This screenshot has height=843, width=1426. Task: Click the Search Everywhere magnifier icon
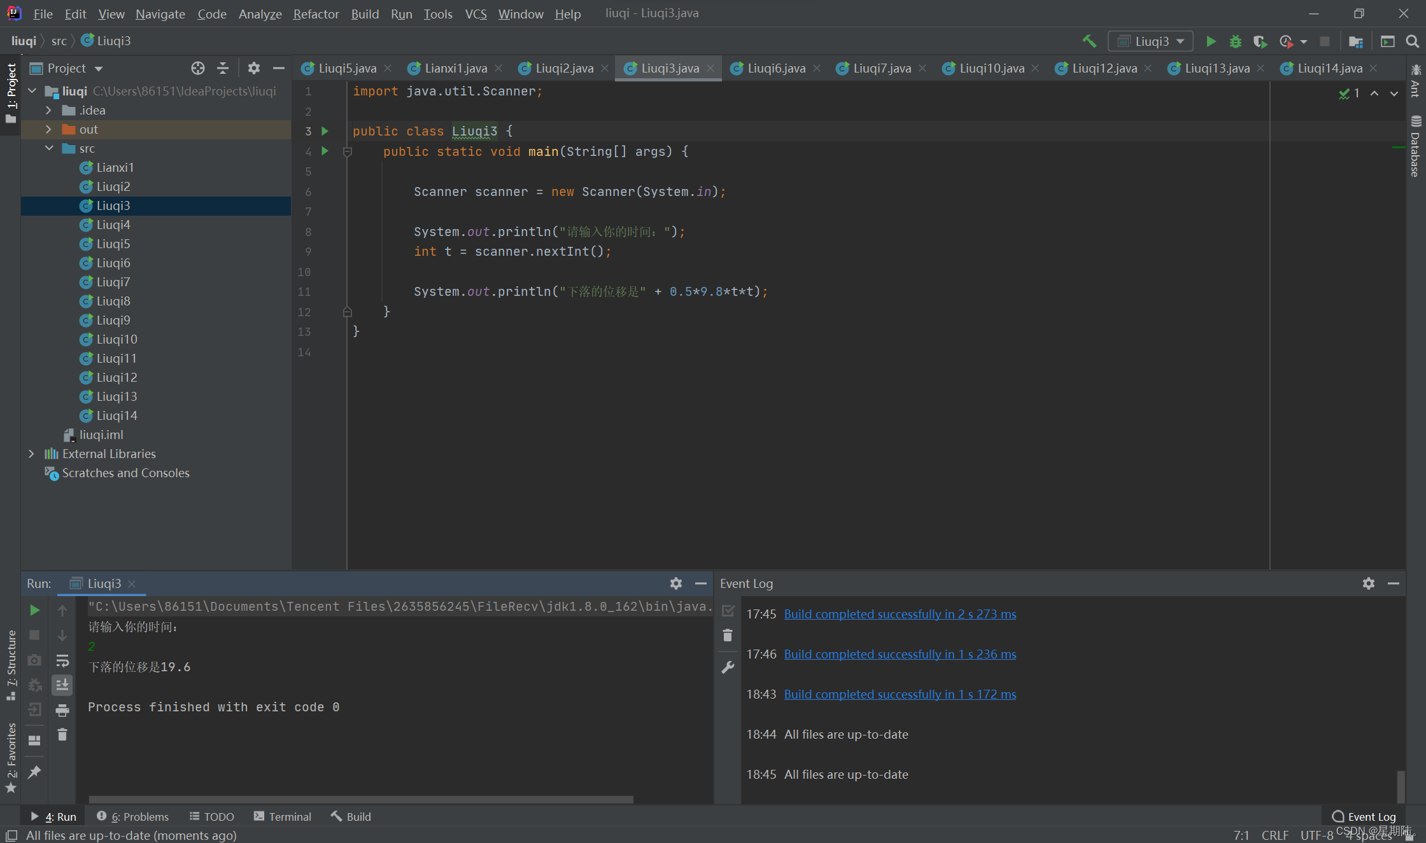(x=1412, y=41)
